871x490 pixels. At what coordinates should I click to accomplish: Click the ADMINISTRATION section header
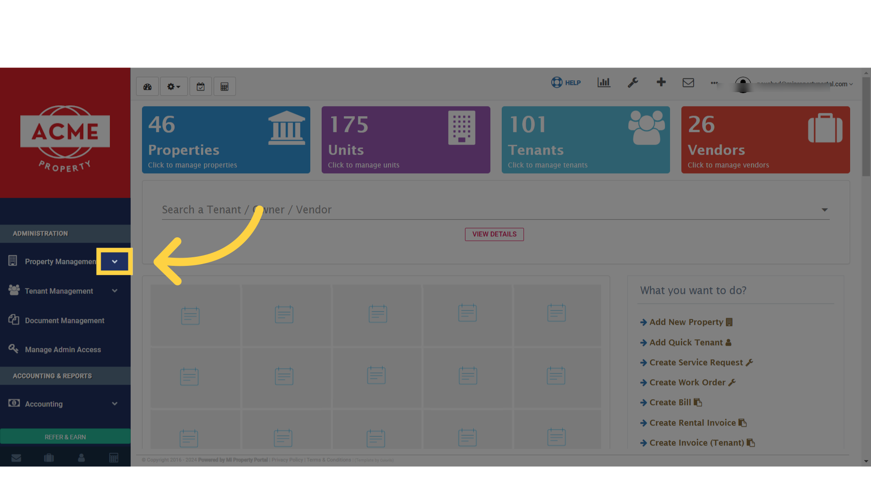[x=65, y=234]
